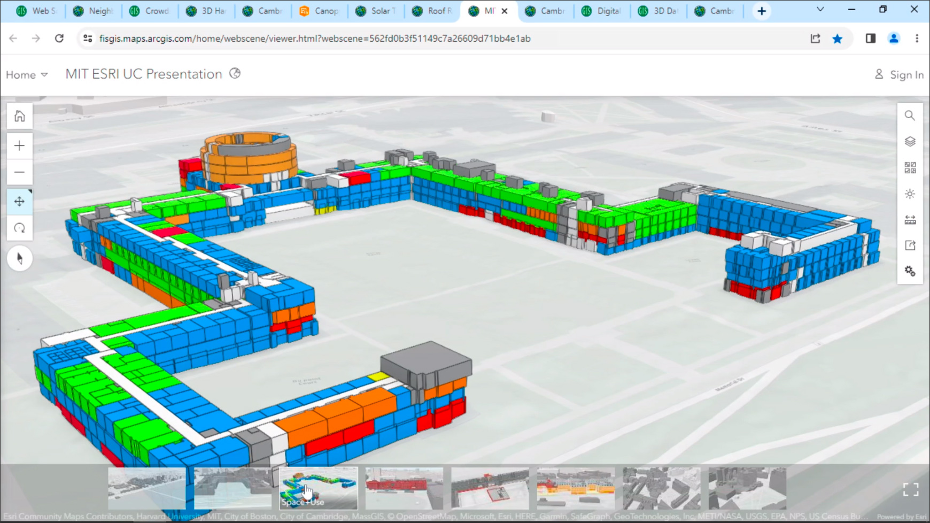The height and width of the screenshot is (523, 930).
Task: Select the seventh gray buildings slide
Action: [x=662, y=488]
